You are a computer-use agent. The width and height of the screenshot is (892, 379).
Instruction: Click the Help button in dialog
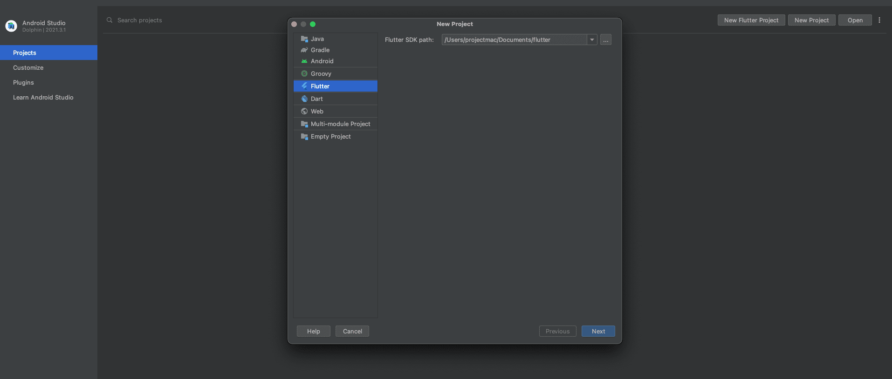[x=314, y=332]
